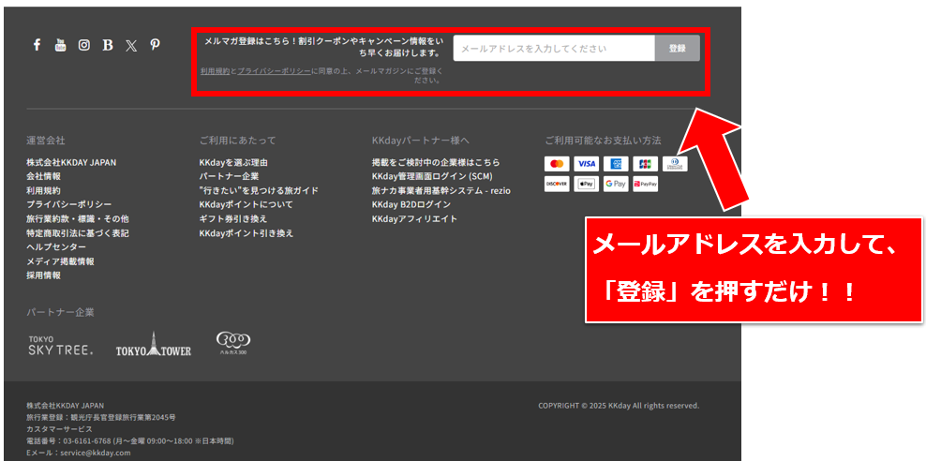Open 旅行業約款・標識・その他 link

[x=78, y=219]
